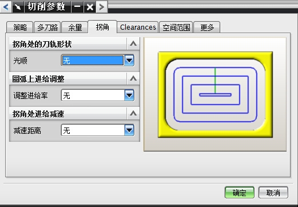Open the 更多 tab

pos(207,27)
